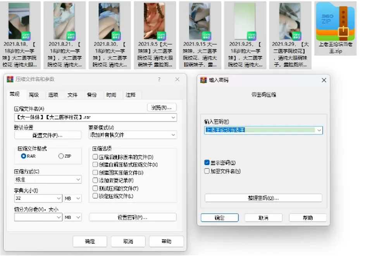Uncheck the 显示密码(S) checkbox
Screen dimensions: 372x256
pos(207,162)
